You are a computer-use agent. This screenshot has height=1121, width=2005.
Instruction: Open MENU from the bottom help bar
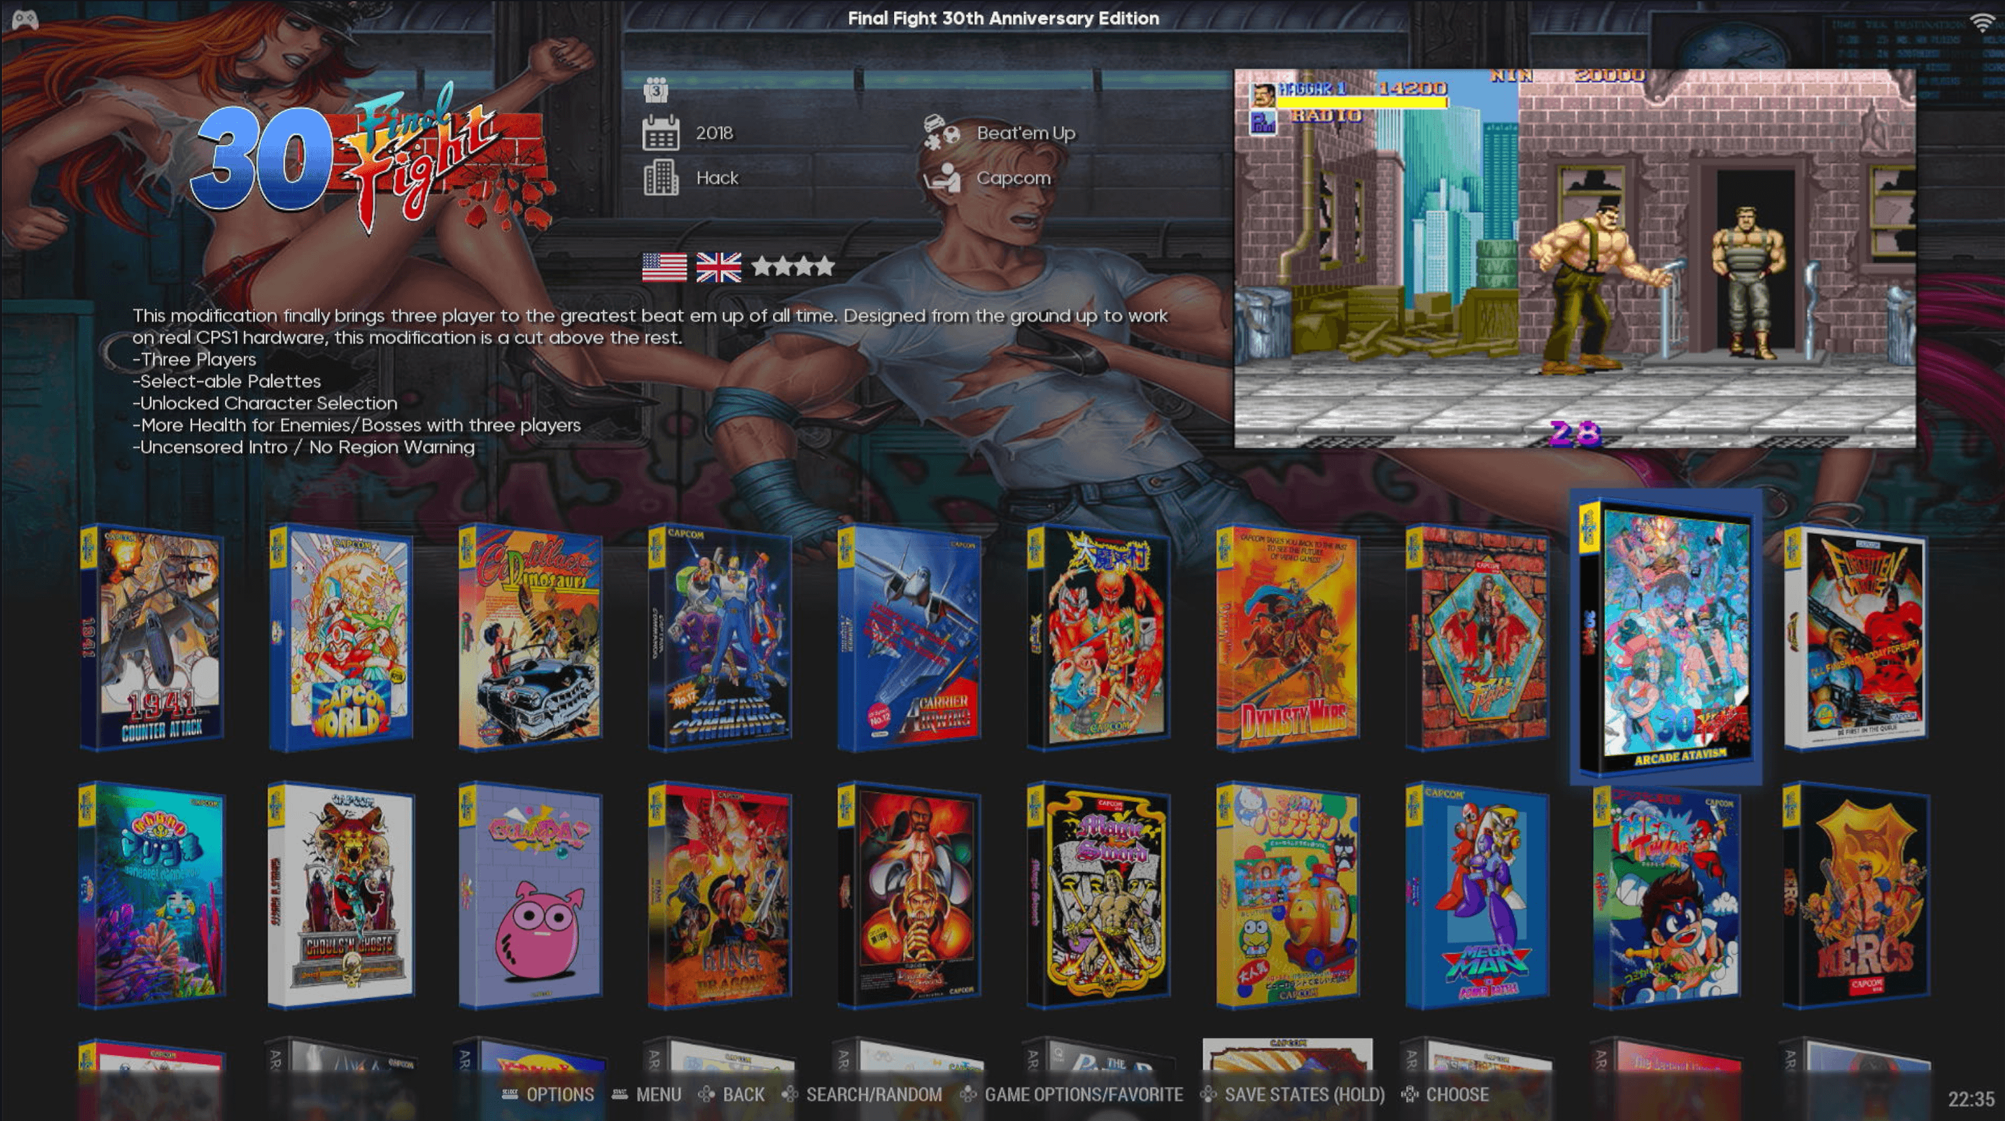coord(658,1095)
